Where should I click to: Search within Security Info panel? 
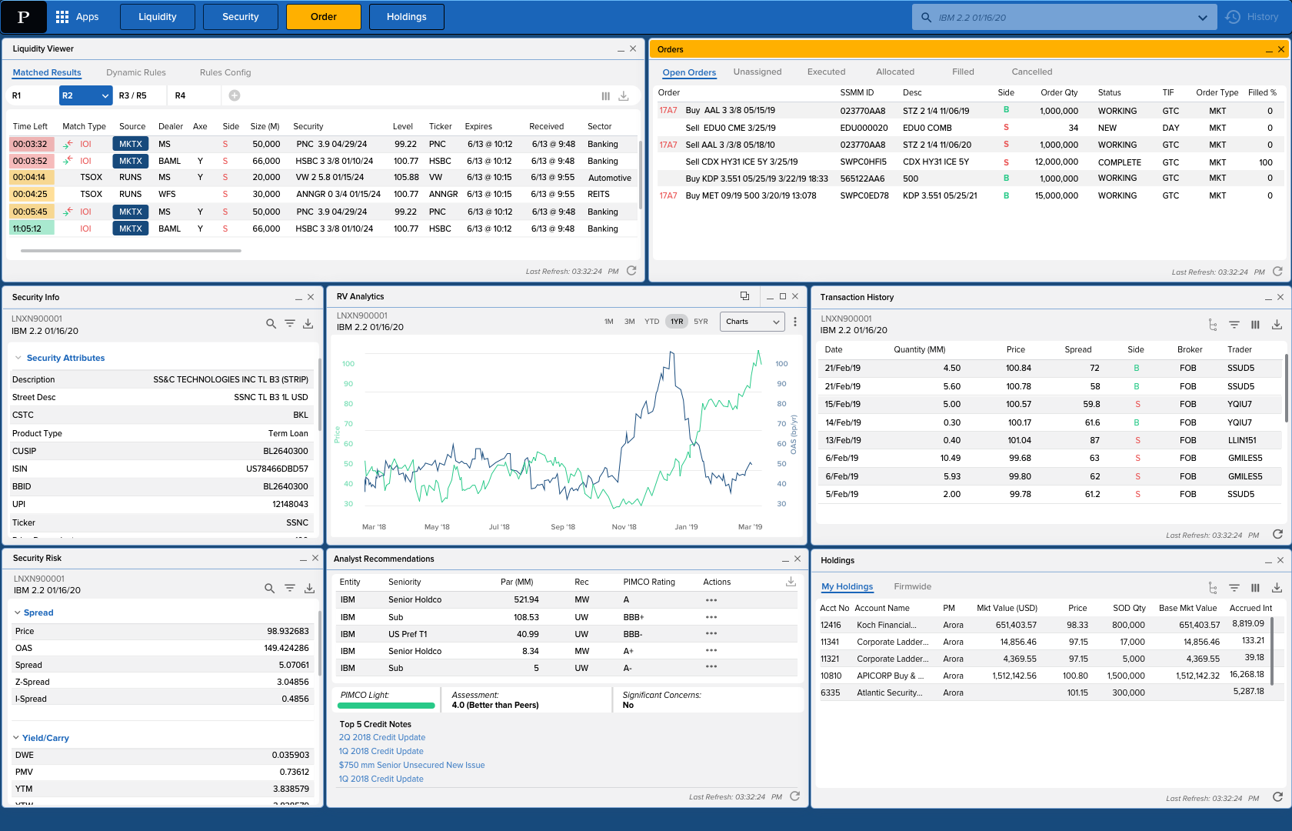click(271, 324)
